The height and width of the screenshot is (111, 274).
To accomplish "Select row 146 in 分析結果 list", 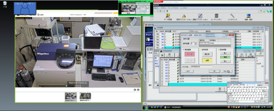I will [207, 34].
